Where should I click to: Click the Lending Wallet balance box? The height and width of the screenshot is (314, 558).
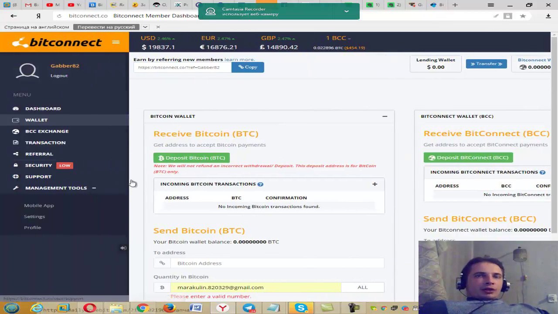point(436,64)
